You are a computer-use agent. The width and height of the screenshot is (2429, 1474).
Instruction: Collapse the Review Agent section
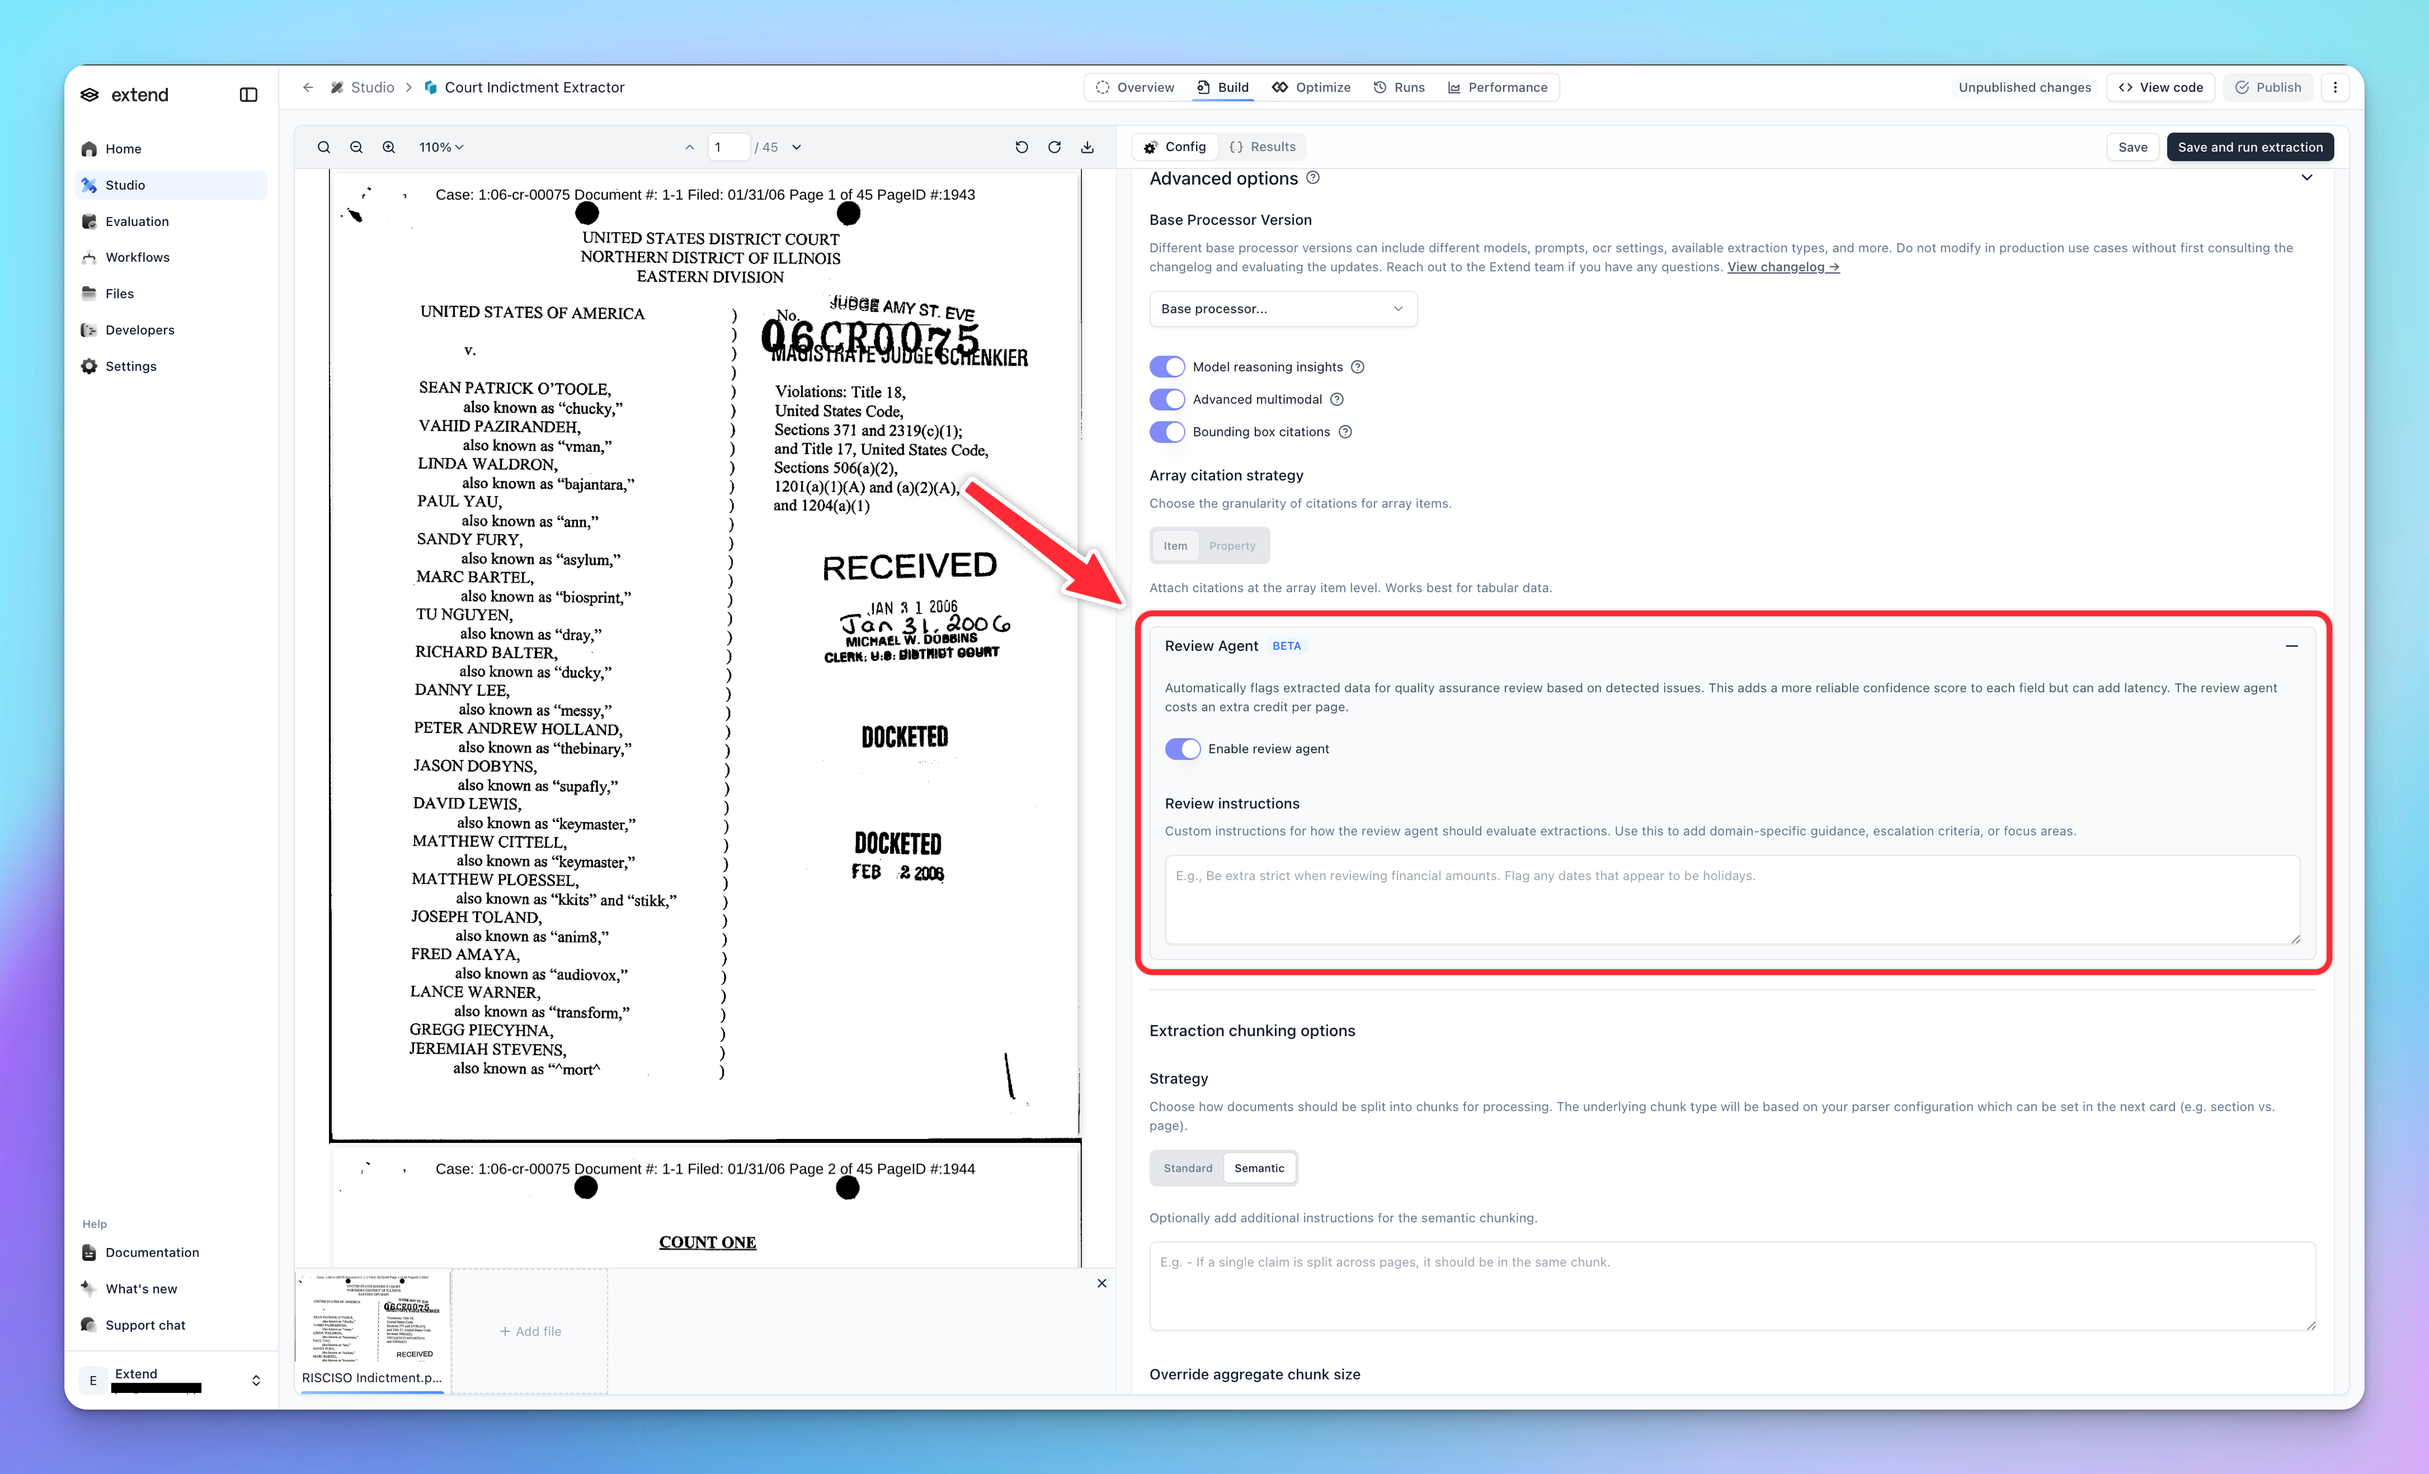click(x=2291, y=646)
